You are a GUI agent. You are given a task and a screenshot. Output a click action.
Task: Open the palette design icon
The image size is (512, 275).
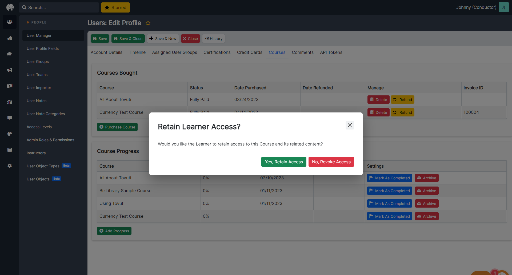pyautogui.click(x=10, y=134)
